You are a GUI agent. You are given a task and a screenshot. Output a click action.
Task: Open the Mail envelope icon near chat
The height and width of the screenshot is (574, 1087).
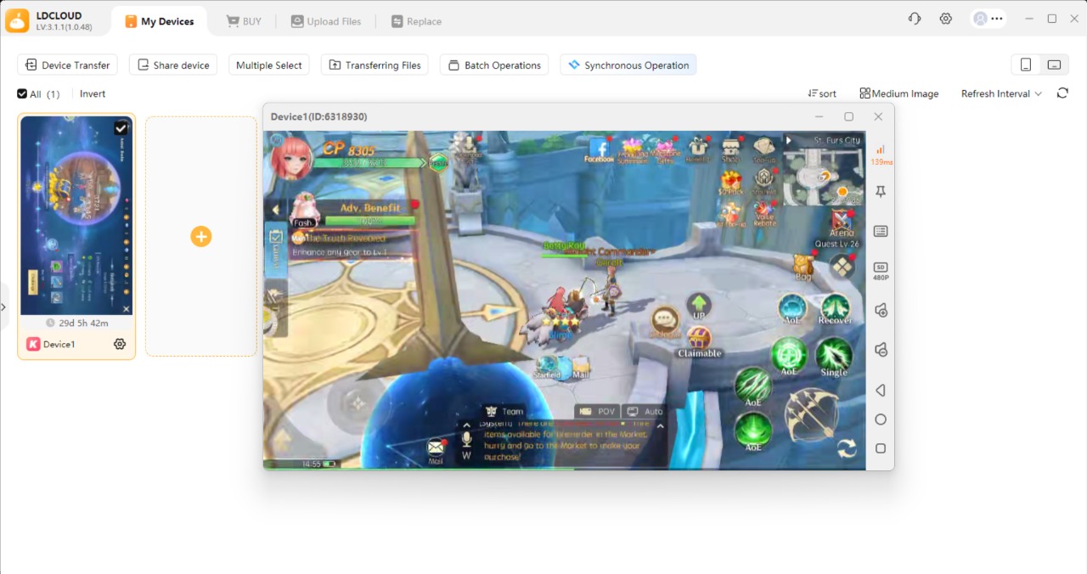(436, 450)
